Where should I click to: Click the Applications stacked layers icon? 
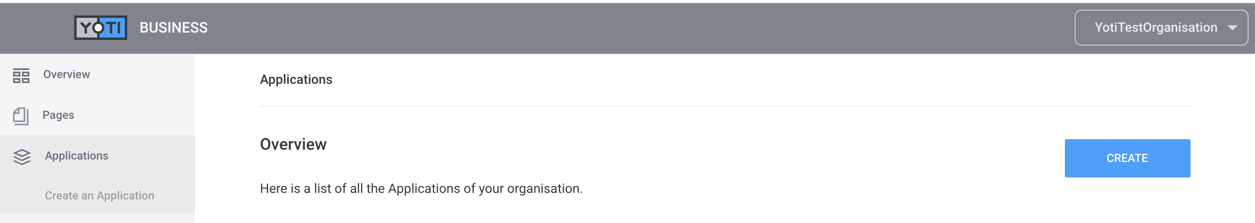click(x=22, y=157)
